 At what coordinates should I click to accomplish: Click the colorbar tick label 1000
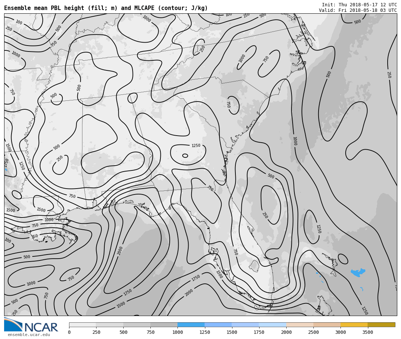tap(177, 332)
